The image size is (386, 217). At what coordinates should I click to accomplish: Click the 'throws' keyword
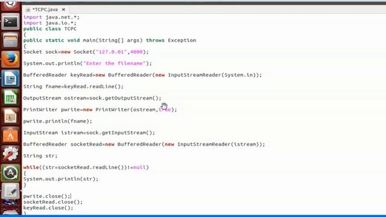pyautogui.click(x=156, y=40)
